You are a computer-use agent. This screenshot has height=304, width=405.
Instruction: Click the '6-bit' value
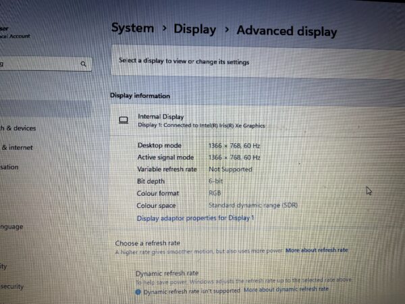pyautogui.click(x=216, y=181)
